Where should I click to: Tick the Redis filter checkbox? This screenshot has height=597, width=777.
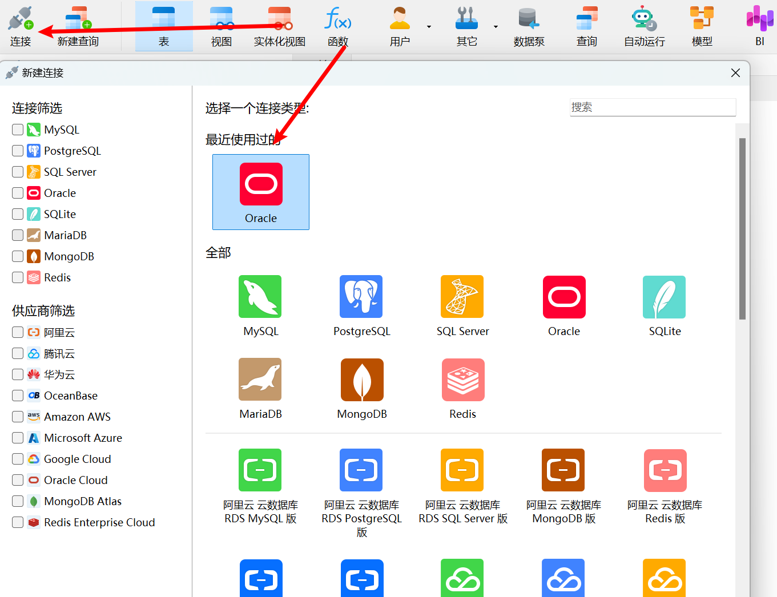tap(18, 277)
